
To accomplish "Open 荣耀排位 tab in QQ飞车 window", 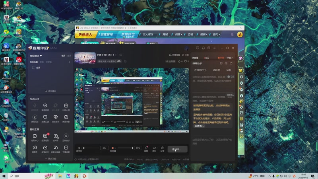I will point(128,35).
